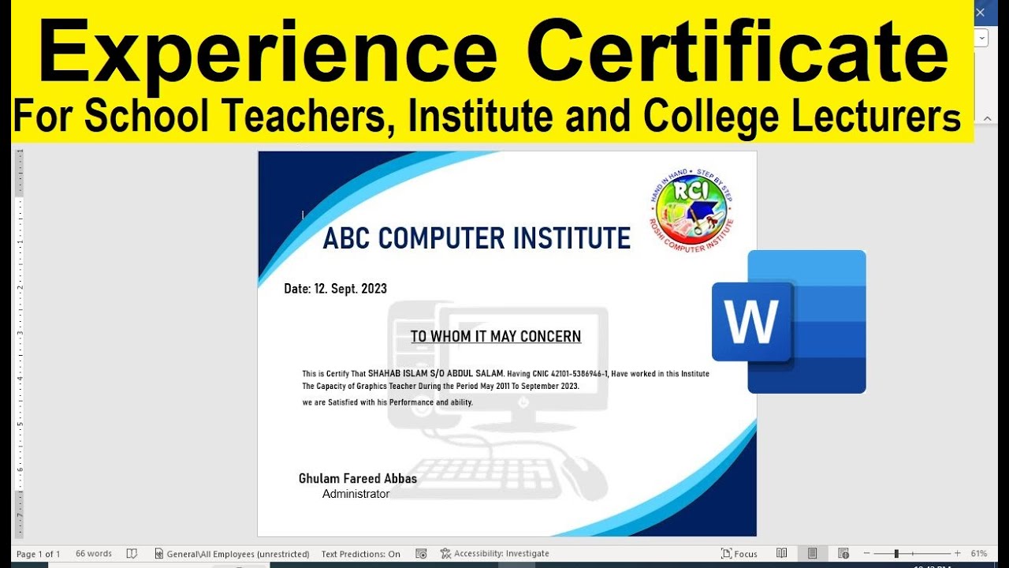1009x568 pixels.
Task: Toggle Text Predictions: On setting
Action: [x=361, y=554]
